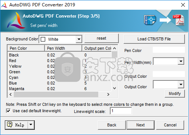Click the vertical scrollbar thumb
This screenshot has width=189, height=135.
coord(115,55)
